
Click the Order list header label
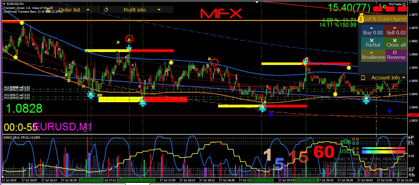[x=69, y=10]
